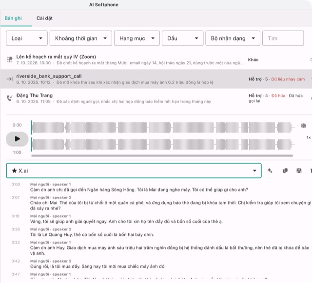Select riverside_bank_support_call recording
This screenshot has height=283, width=312.
click(x=156, y=79)
